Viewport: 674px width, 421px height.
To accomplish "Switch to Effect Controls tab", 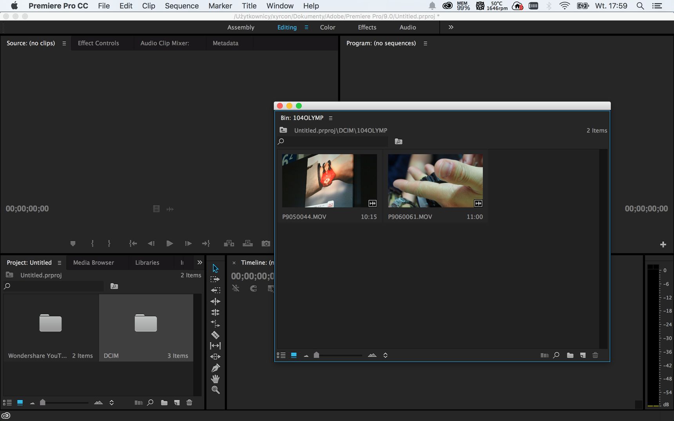I will point(98,43).
